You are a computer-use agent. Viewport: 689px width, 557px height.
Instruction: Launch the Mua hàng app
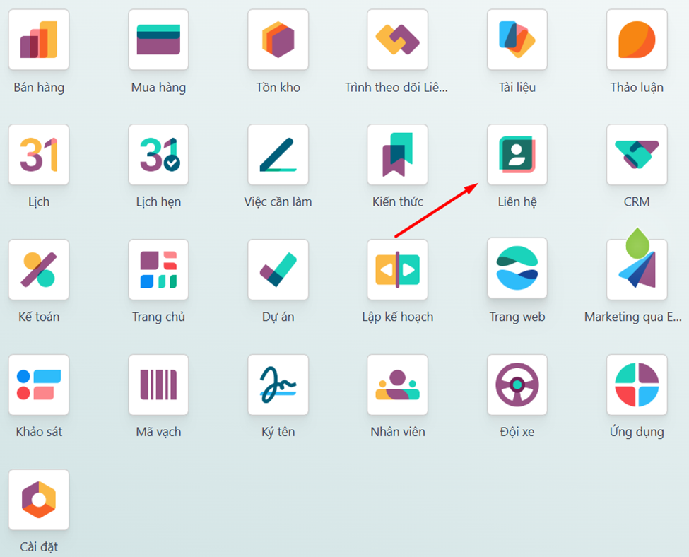158,40
